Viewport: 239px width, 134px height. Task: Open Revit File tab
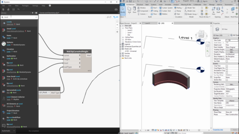click(x=122, y=5)
